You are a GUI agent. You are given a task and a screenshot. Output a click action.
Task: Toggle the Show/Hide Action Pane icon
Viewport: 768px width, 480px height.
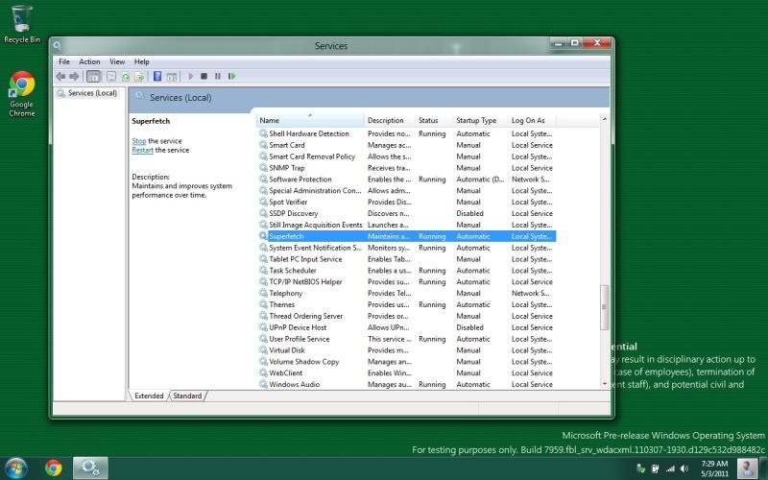[x=172, y=77]
